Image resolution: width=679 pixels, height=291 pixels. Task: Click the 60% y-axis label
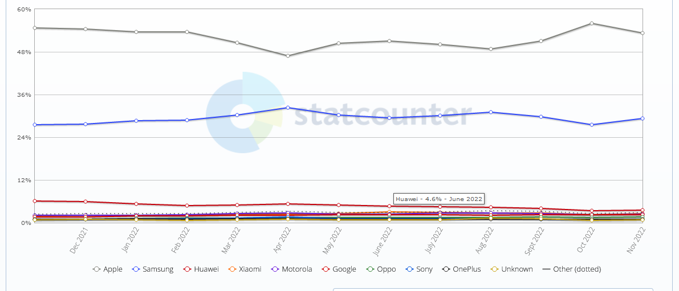pos(23,10)
